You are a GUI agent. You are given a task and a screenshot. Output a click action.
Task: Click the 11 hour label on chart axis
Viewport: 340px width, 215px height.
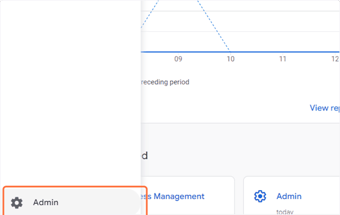pos(283,59)
